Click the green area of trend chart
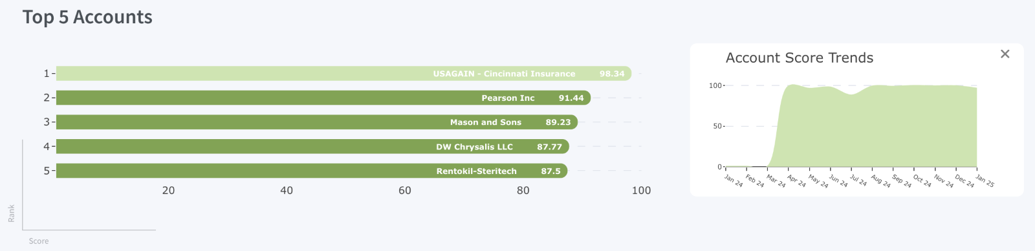The height and width of the screenshot is (251, 1035). [880, 129]
